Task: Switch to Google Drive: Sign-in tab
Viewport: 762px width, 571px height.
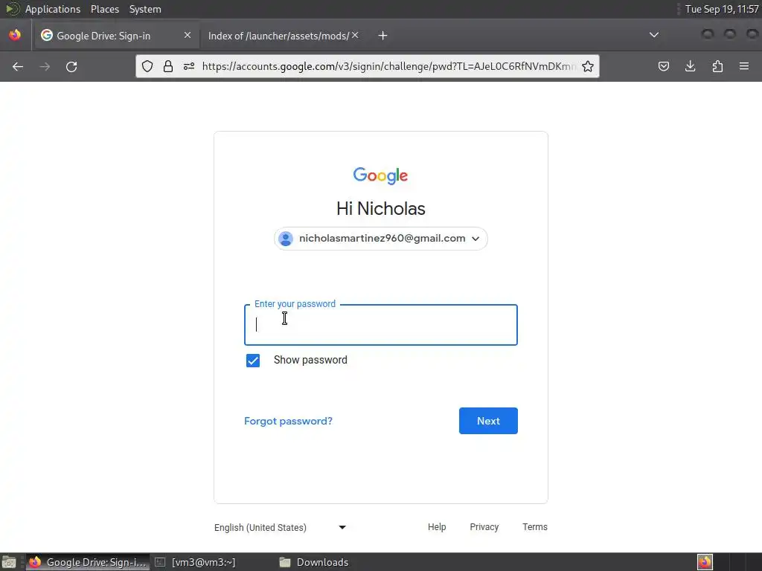Action: point(115,36)
